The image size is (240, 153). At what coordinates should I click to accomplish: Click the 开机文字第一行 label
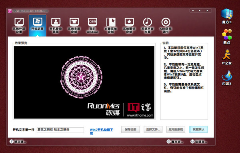[x=24, y=130]
